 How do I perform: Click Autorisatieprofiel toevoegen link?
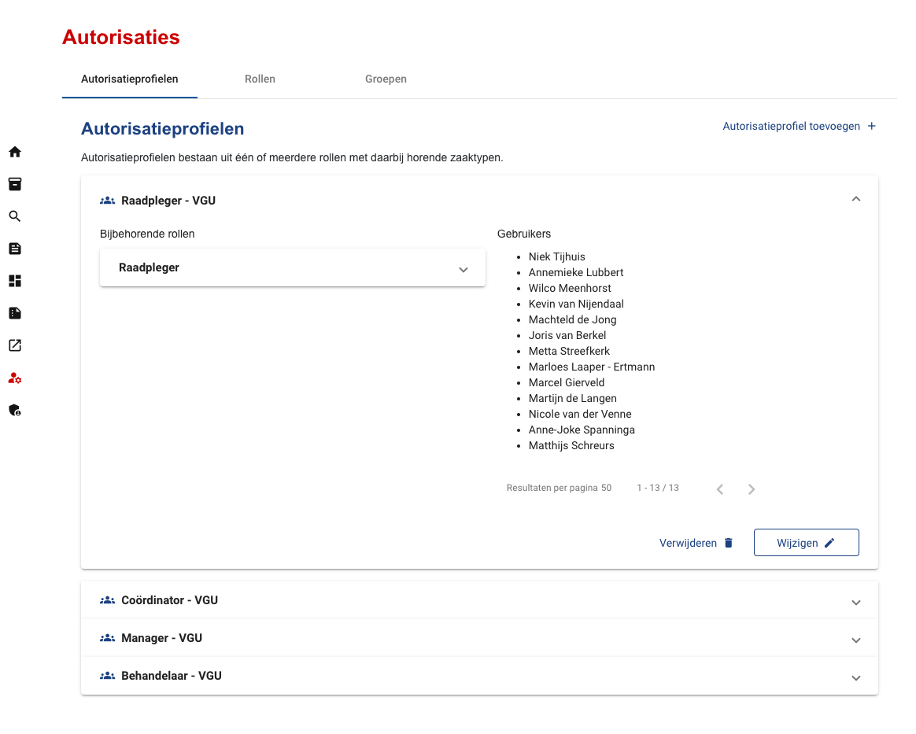point(800,126)
